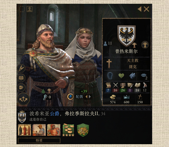Click the gold cross Catholic faith icon

click(109, 63)
